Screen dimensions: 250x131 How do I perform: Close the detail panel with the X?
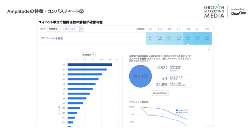208,50
